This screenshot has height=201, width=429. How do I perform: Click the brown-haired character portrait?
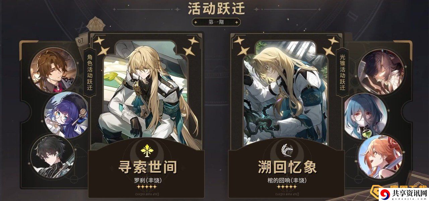[53, 70]
